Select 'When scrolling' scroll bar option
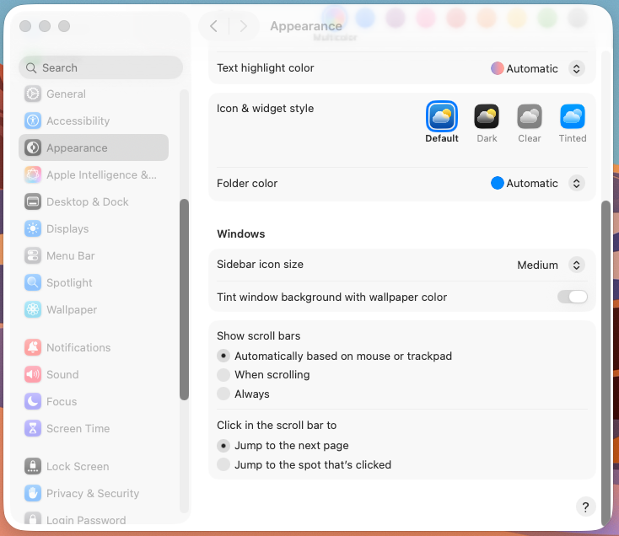 pyautogui.click(x=223, y=375)
